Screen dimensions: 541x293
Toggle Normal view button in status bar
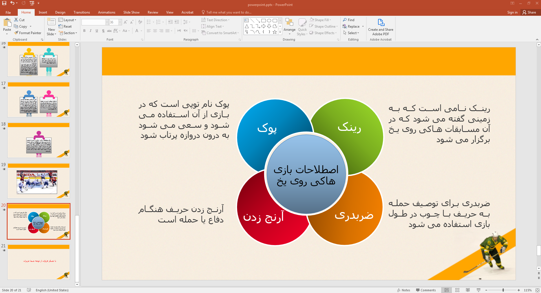click(x=447, y=290)
